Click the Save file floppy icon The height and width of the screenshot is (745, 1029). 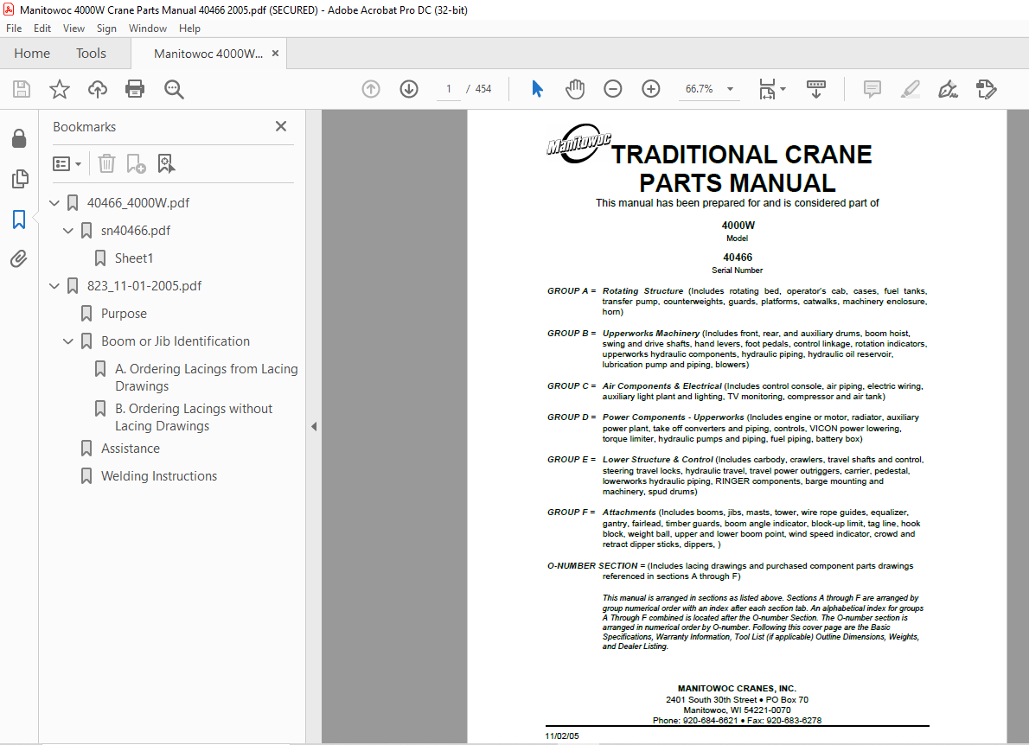(22, 89)
